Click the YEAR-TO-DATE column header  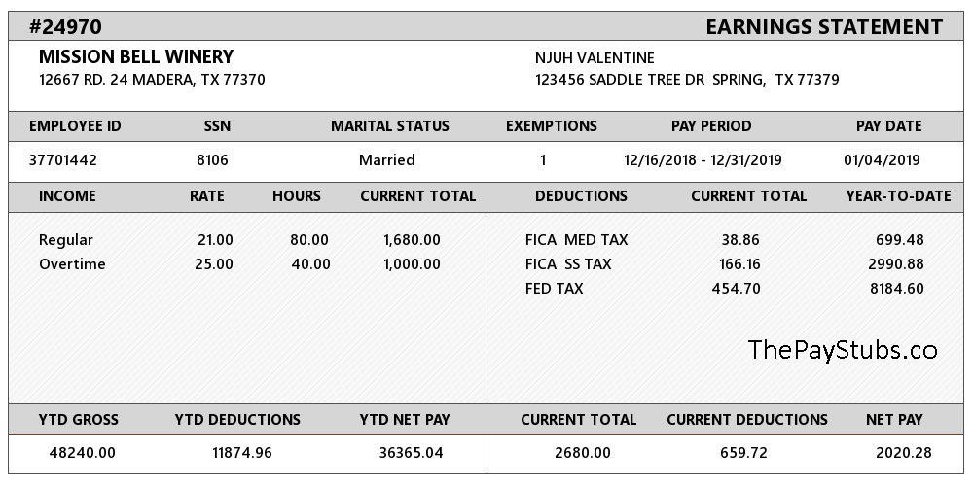click(898, 196)
